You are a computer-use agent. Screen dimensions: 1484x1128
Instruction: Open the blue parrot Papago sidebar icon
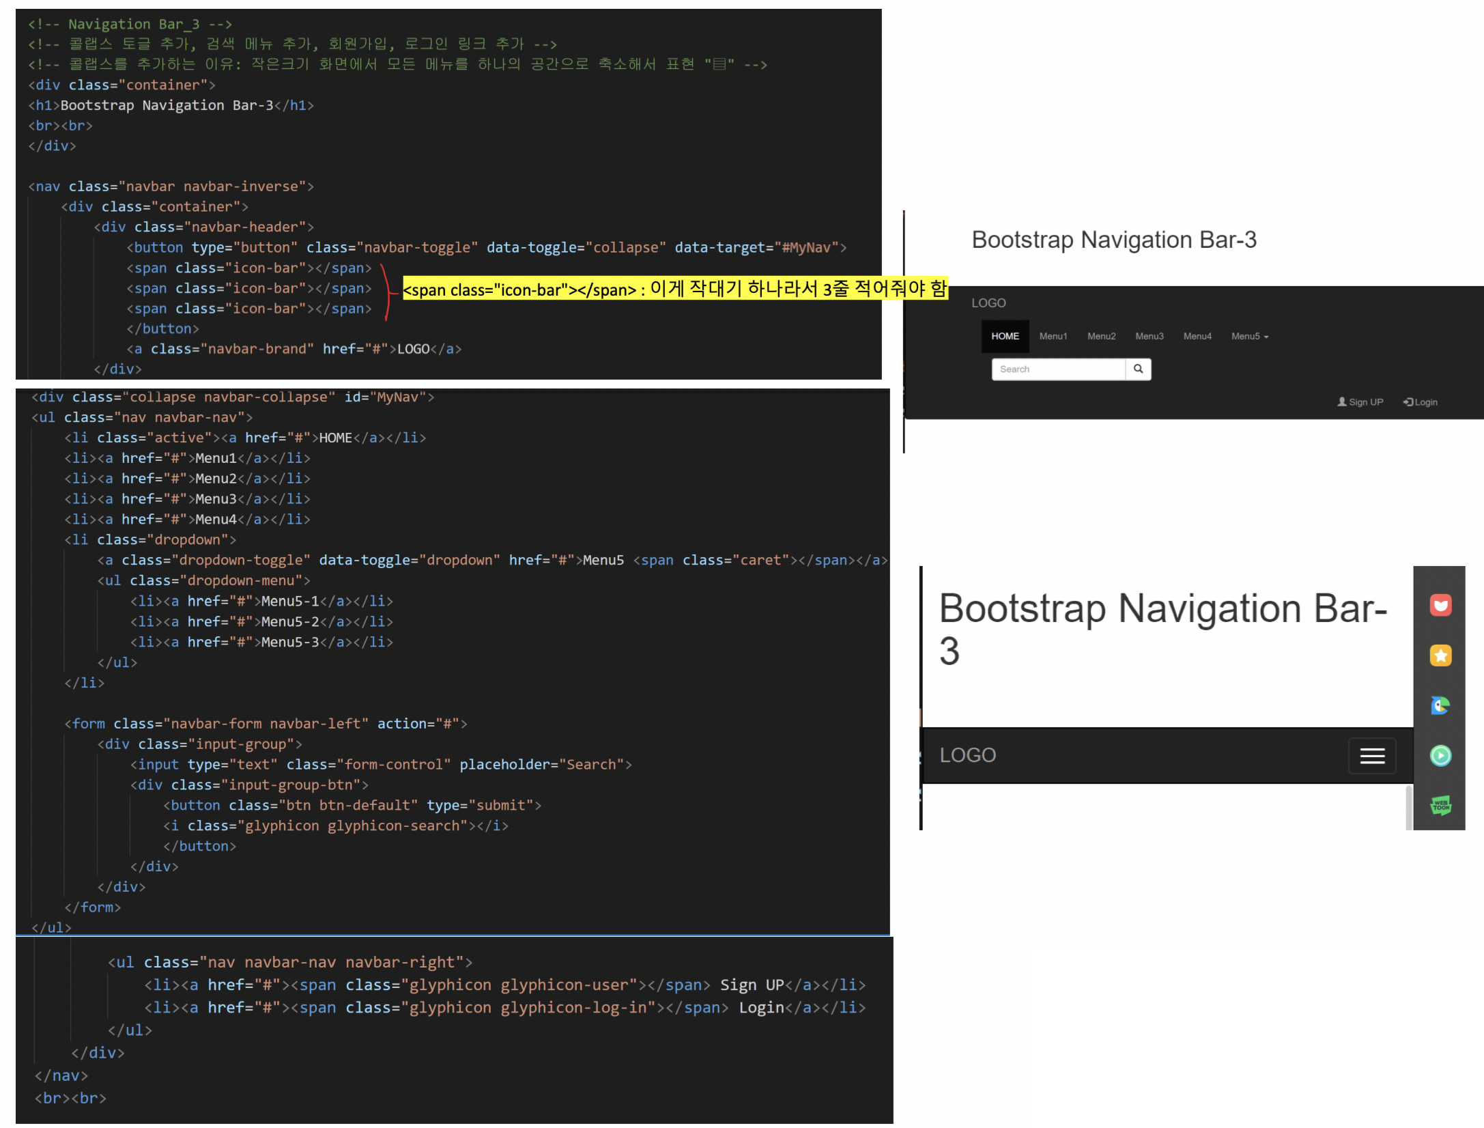(x=1440, y=705)
